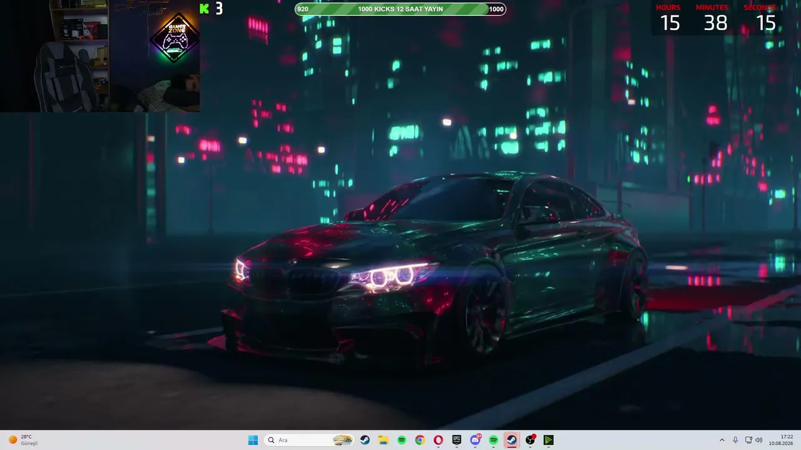Click the HOURS value 15 on the timer
This screenshot has width=801, height=450.
[x=670, y=23]
